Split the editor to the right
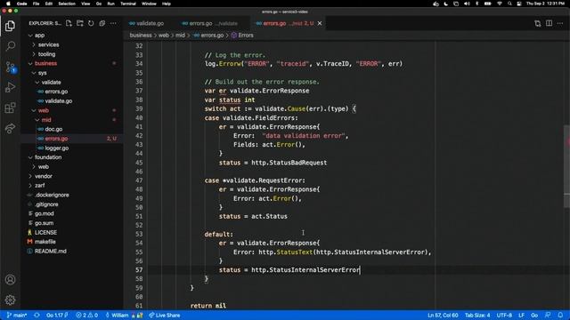 pos(549,23)
